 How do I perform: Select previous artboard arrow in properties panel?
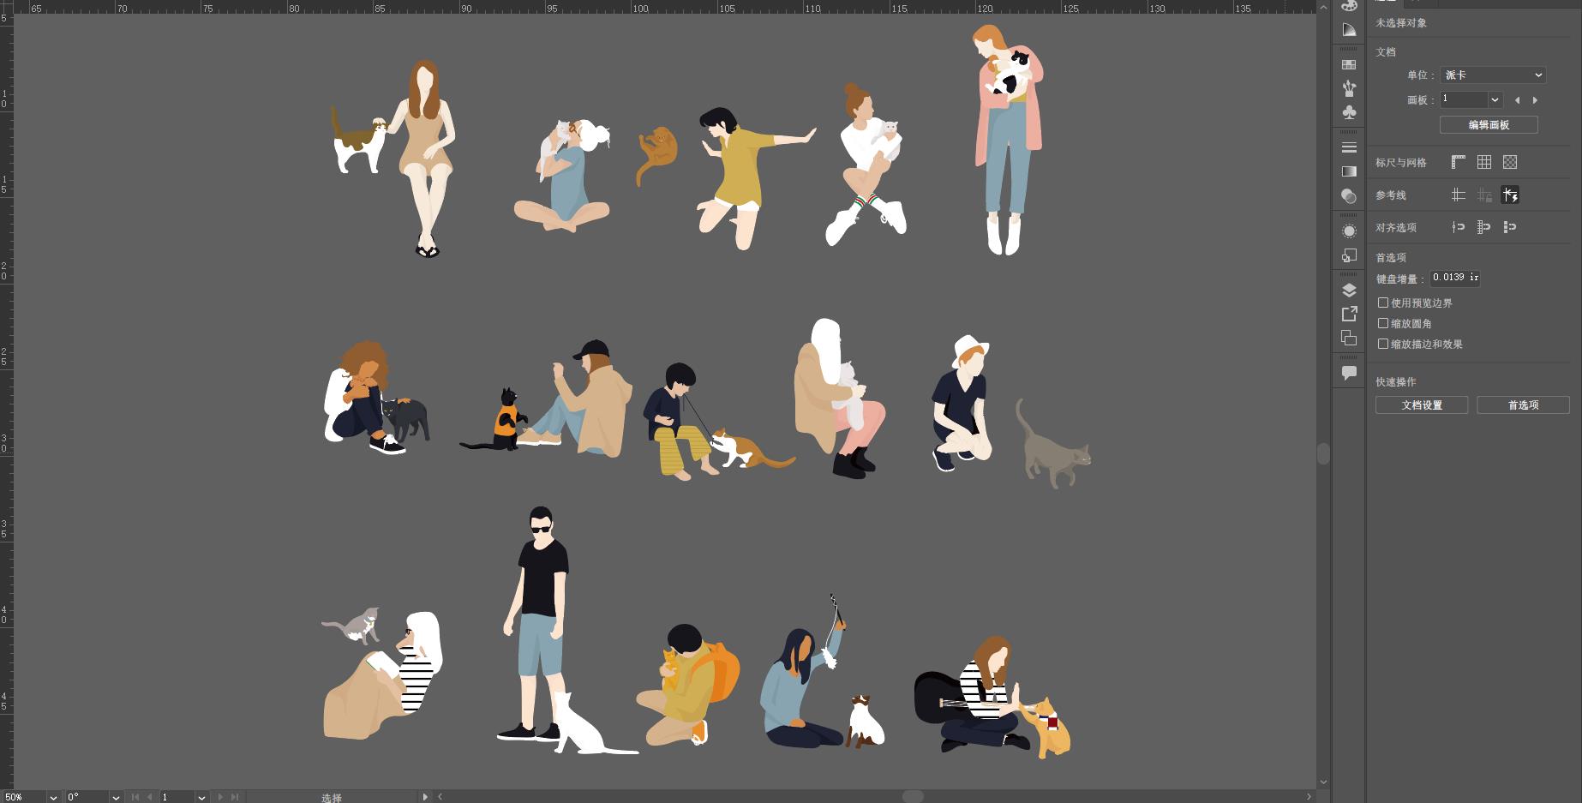[1518, 100]
